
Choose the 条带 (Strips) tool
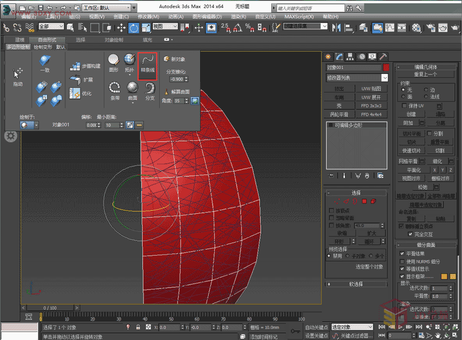point(115,87)
